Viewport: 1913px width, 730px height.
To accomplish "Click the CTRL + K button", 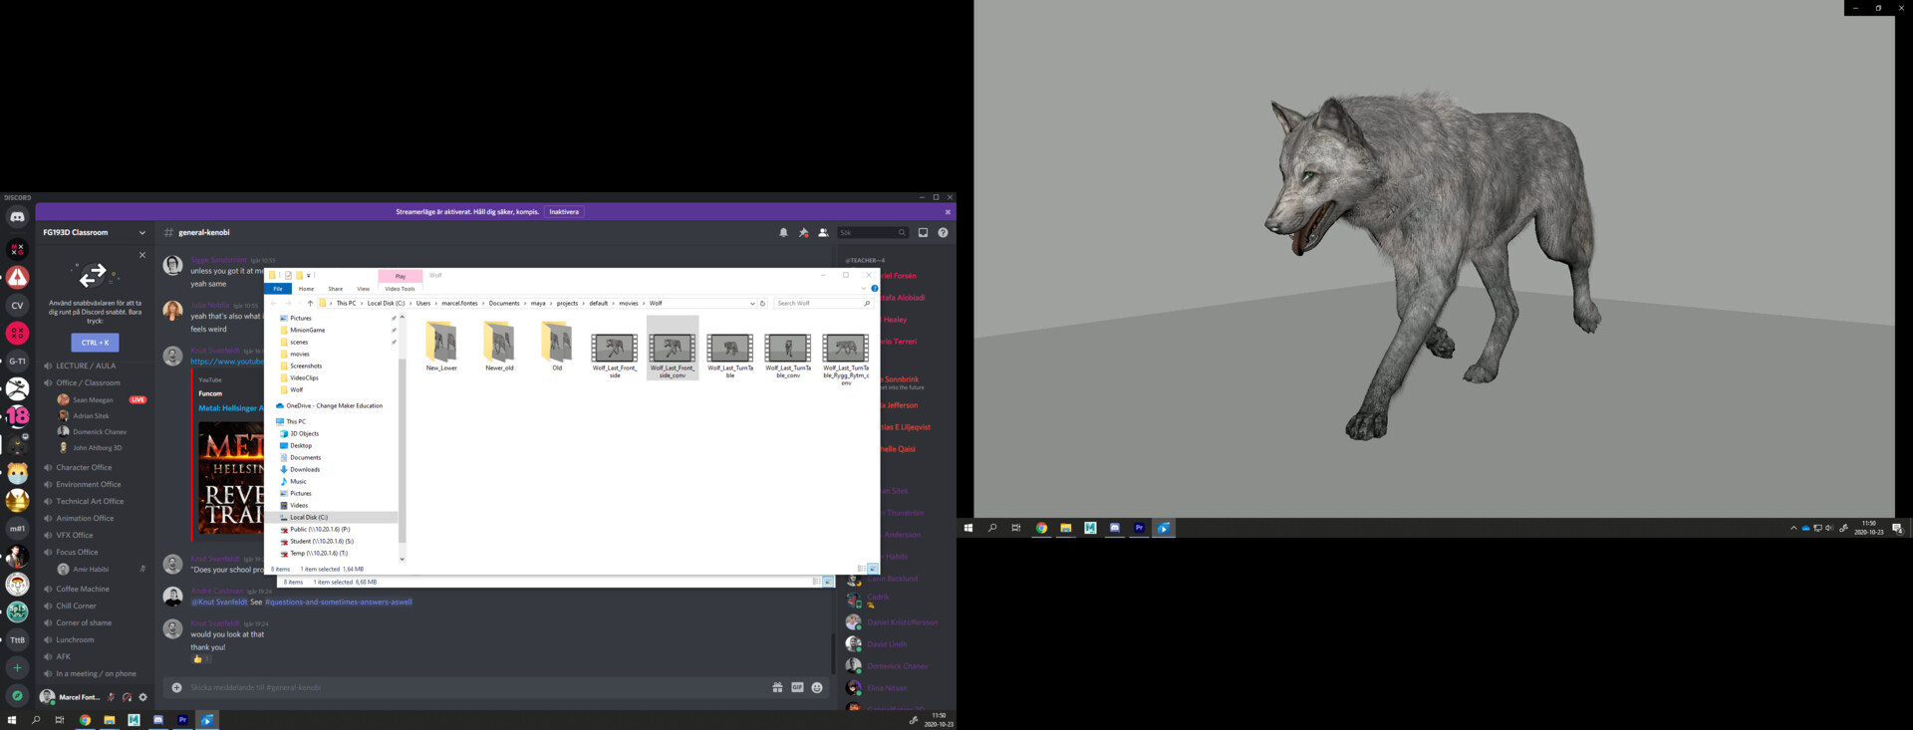I will click(95, 343).
